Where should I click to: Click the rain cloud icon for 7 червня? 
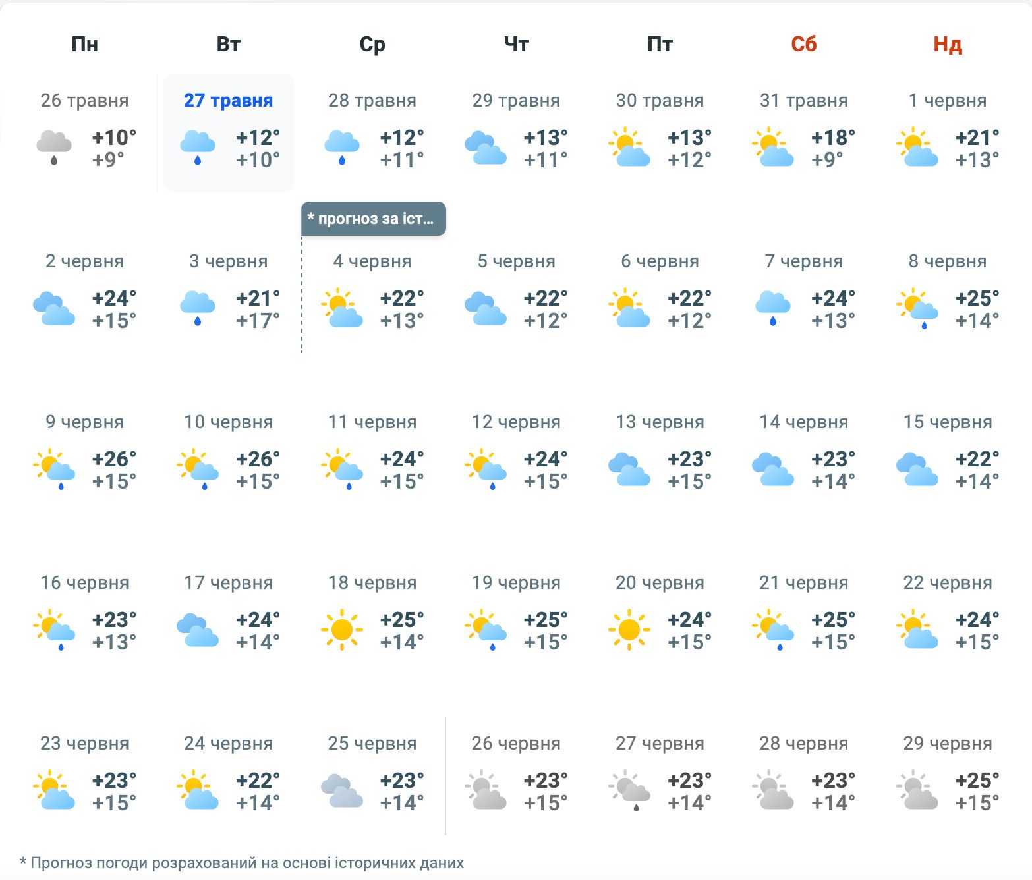pos(773,308)
